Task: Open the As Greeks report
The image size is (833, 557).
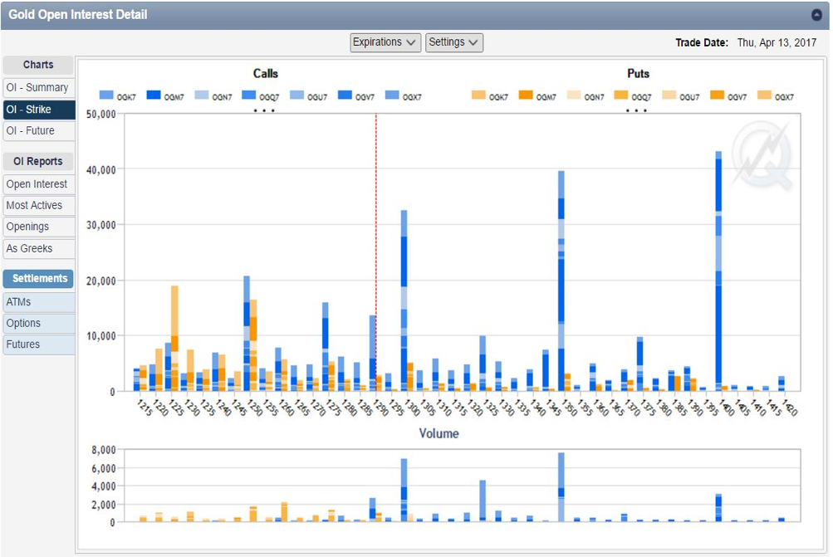Action: coord(38,248)
